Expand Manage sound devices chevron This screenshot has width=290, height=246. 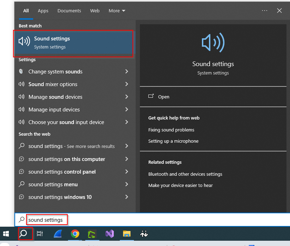pyautogui.click(x=127, y=97)
